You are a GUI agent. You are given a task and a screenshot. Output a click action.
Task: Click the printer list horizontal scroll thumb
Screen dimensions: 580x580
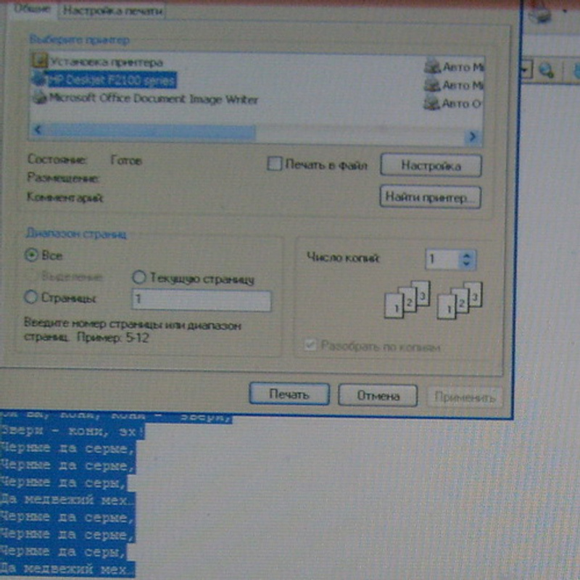click(x=150, y=133)
